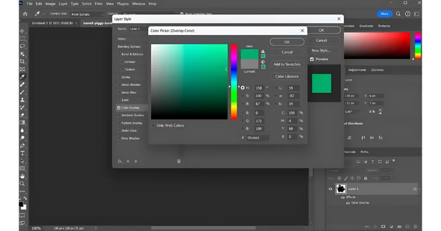Image resolution: width=441 pixels, height=231 pixels.
Task: Switch to the Gradients panel tab
Action: click(x=366, y=26)
